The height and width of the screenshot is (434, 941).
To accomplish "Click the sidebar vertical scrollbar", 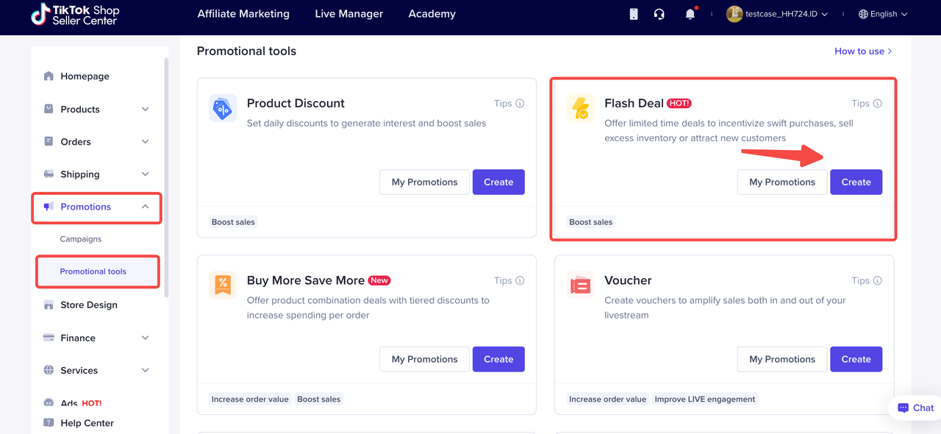I will [166, 177].
